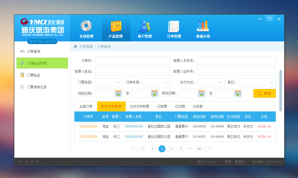This screenshot has width=298, height=178.
Task: Click 订单管理 documents icon
Action: point(174,26)
